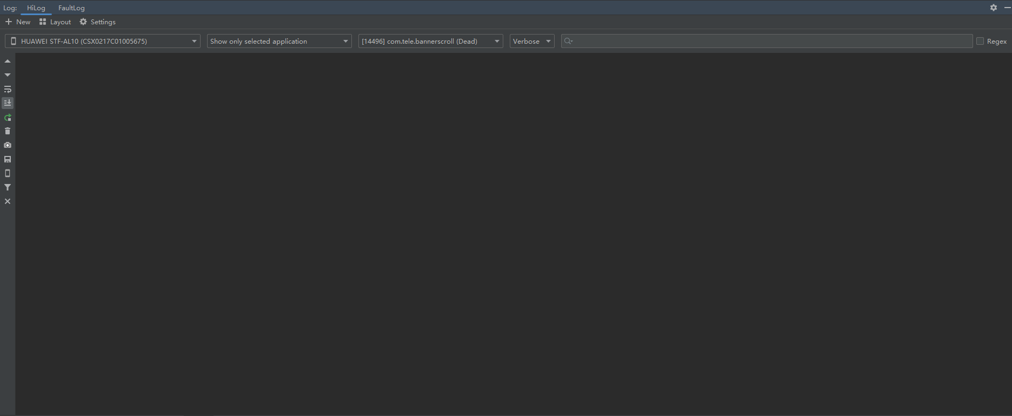Close log panel with X icon in sidebar
The width and height of the screenshot is (1012, 416).
click(8, 201)
